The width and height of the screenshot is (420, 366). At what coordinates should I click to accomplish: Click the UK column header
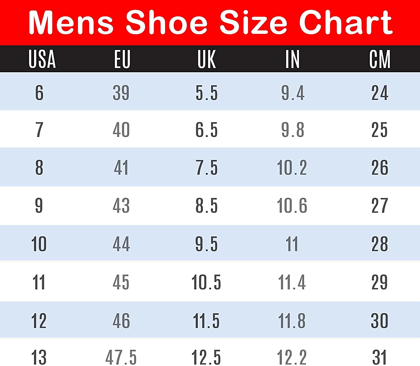point(207,59)
